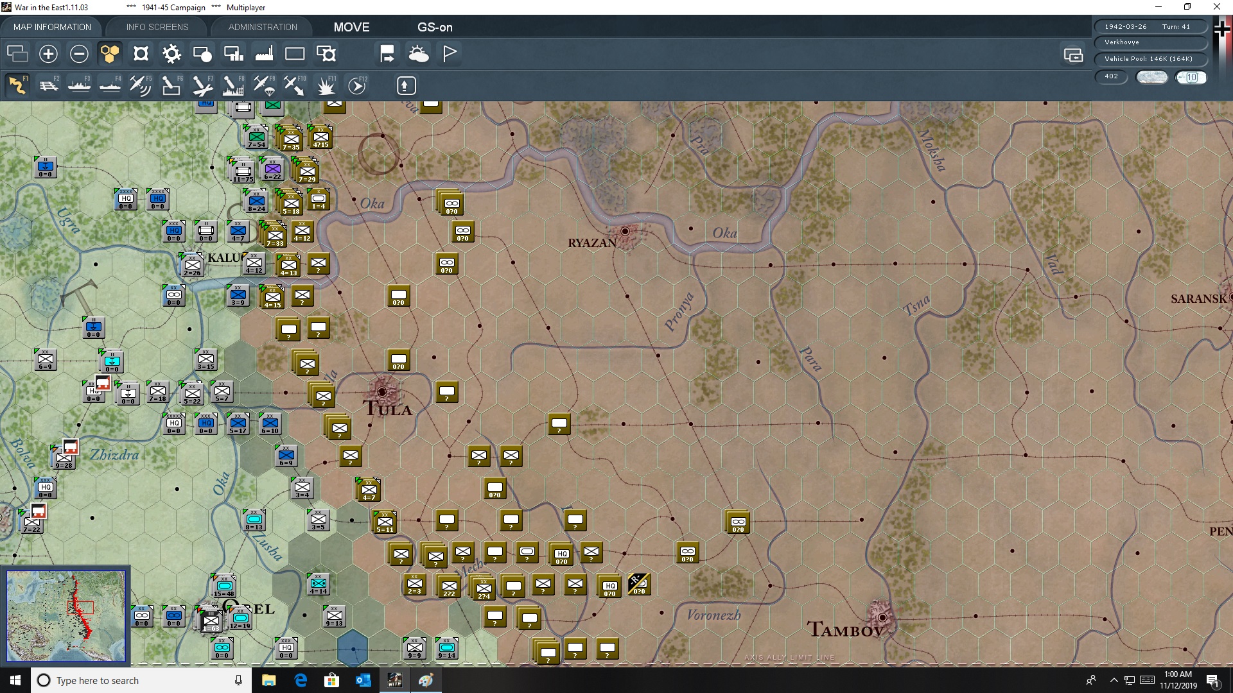Select the Soviet unit counter 5=11

(385, 522)
